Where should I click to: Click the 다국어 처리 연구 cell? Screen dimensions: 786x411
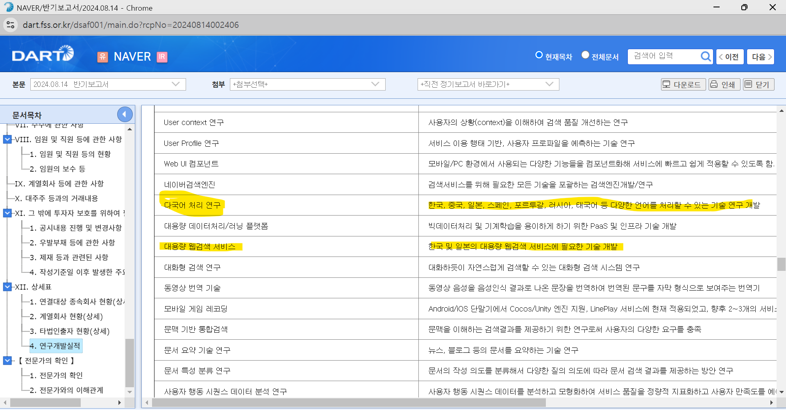click(x=286, y=205)
